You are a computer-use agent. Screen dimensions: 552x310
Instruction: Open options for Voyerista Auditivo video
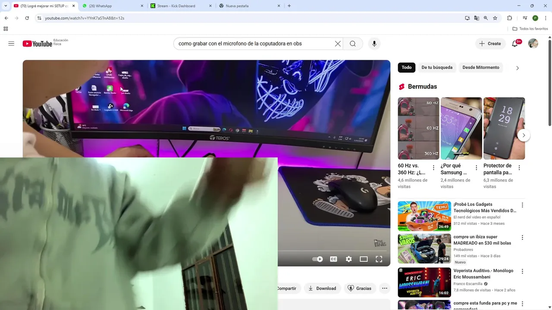tap(522, 272)
